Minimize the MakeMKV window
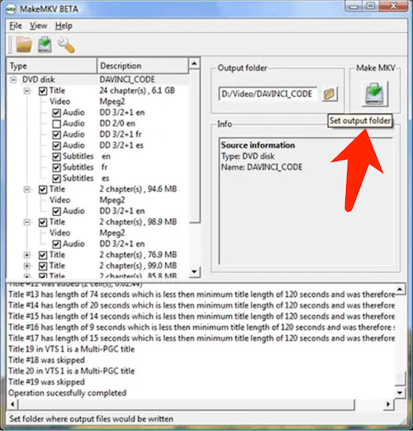 (x=354, y=6)
